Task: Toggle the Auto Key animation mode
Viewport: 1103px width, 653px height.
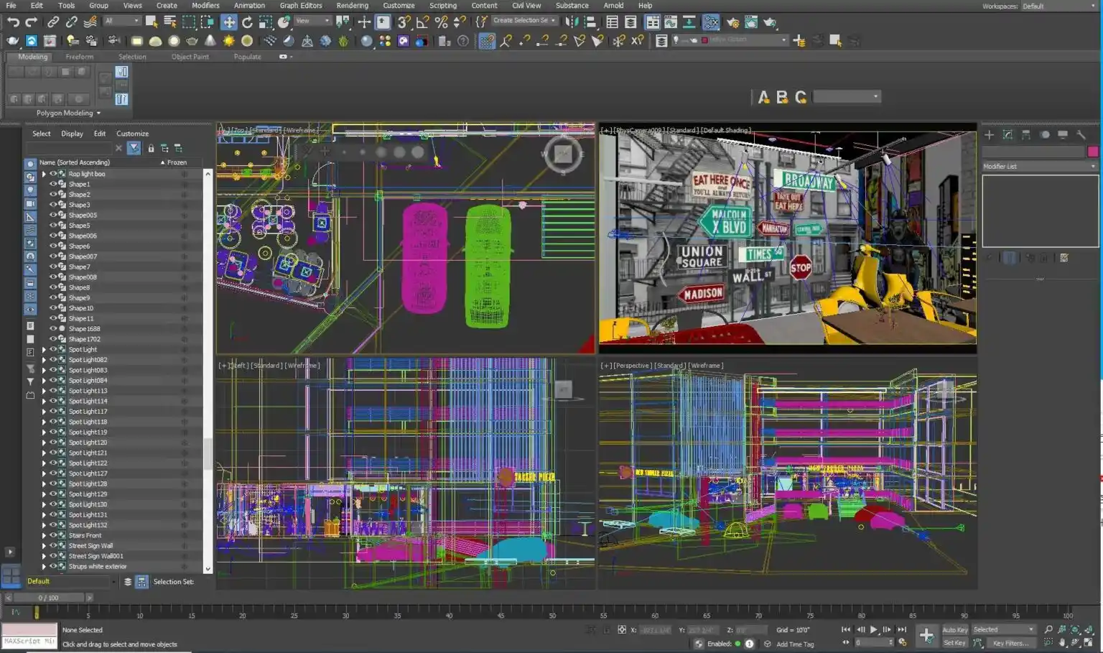Action: point(954,629)
